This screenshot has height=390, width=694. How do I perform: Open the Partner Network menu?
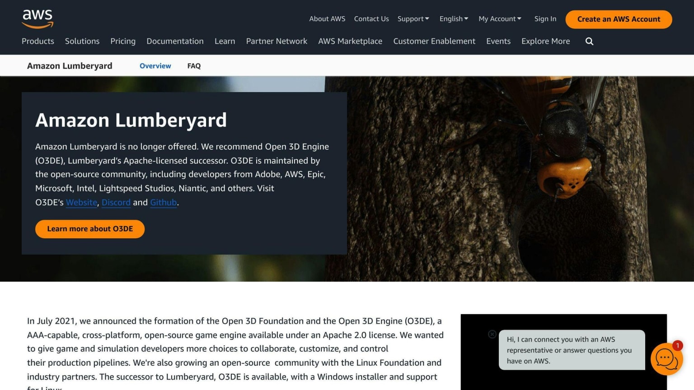277,41
